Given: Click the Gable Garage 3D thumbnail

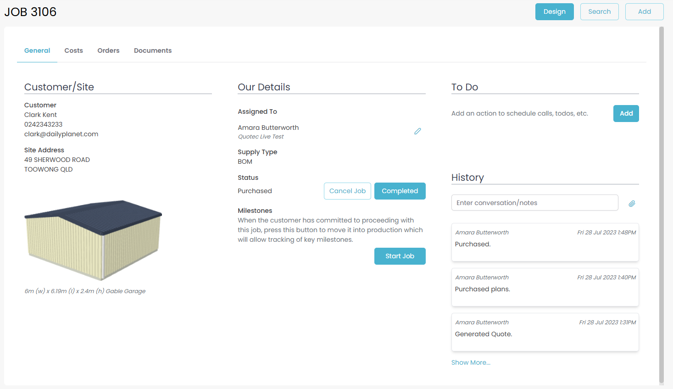Looking at the screenshot, I should pos(93,240).
